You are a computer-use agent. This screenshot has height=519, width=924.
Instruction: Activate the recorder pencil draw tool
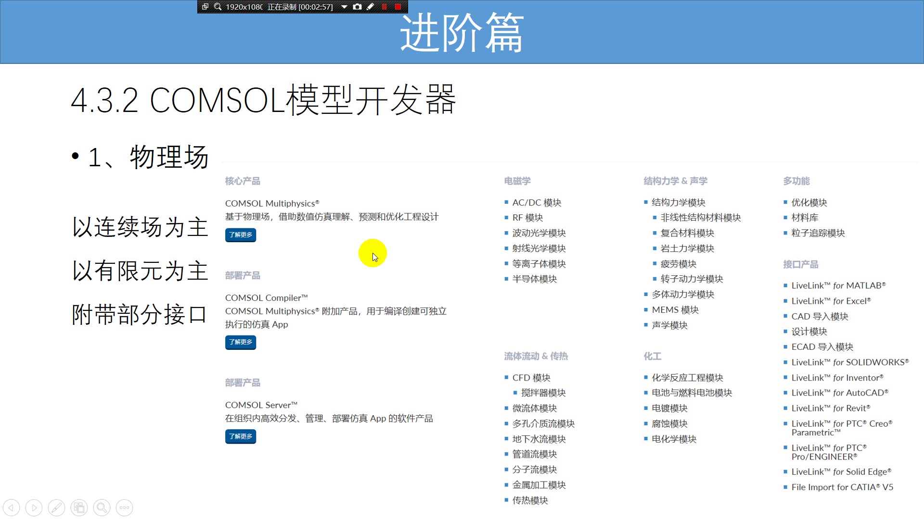click(371, 7)
